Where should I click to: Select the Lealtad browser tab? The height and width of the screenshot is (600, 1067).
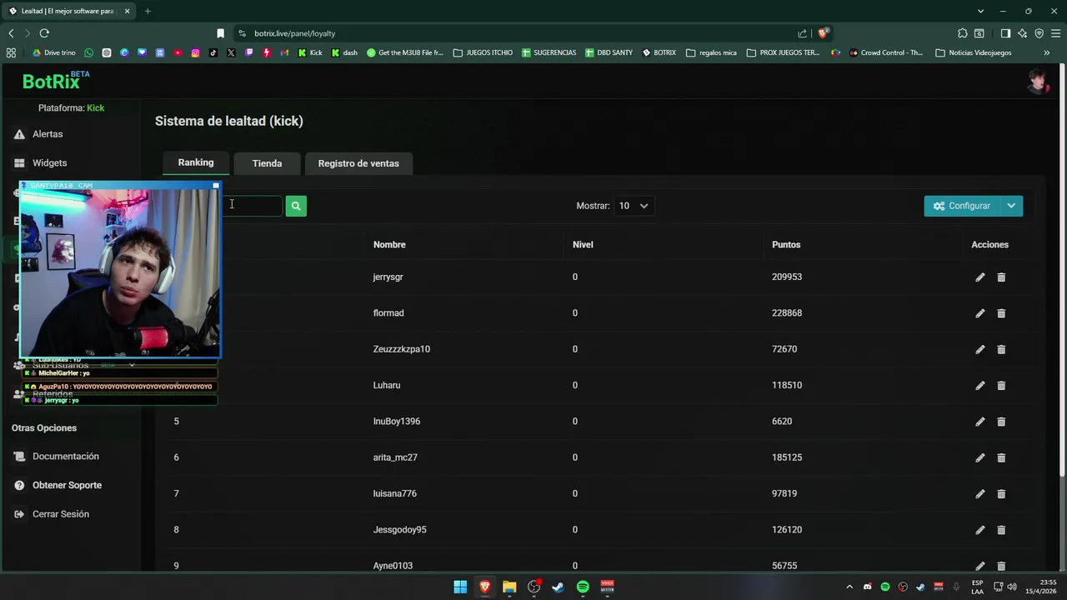click(70, 11)
